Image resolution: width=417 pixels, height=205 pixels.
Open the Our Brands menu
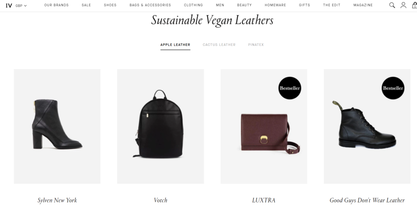[56, 5]
